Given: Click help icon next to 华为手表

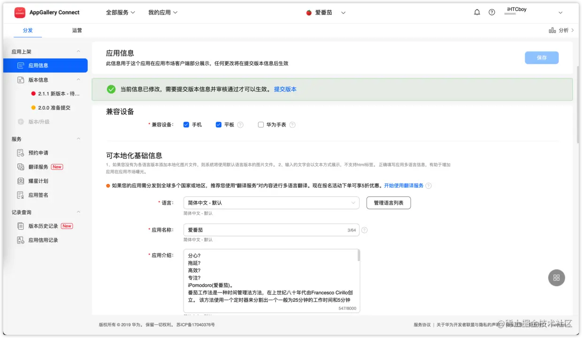Looking at the screenshot, I should point(292,125).
